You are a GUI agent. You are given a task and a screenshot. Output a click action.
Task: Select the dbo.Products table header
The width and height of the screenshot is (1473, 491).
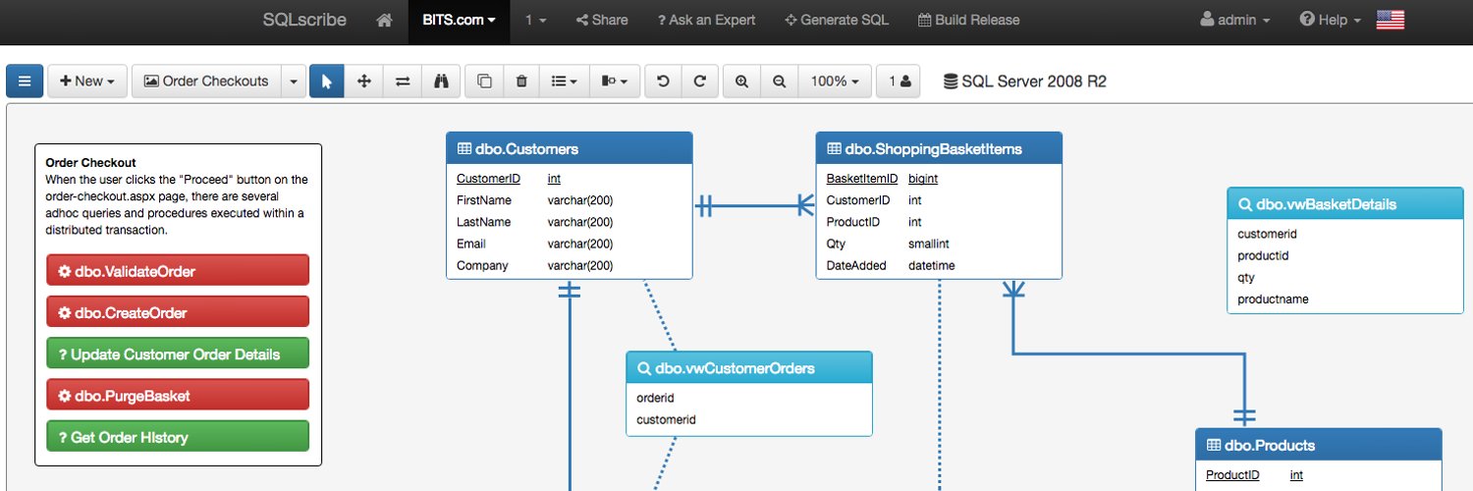pyautogui.click(x=1319, y=445)
